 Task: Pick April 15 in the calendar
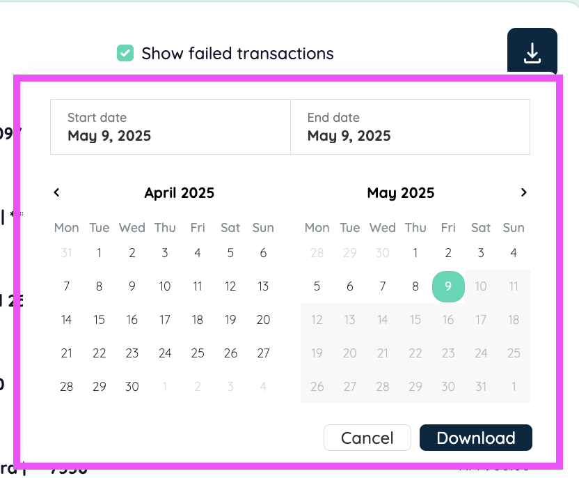pos(99,320)
